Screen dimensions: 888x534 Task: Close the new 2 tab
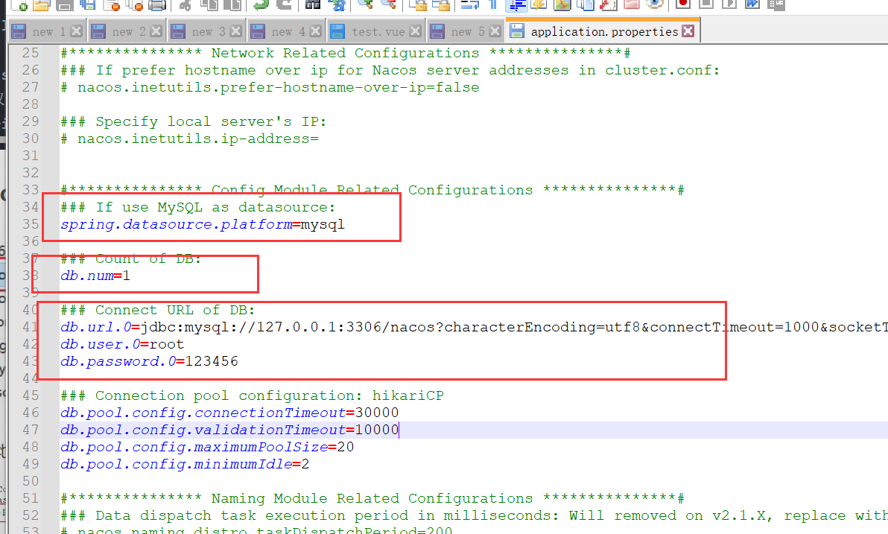[x=156, y=31]
